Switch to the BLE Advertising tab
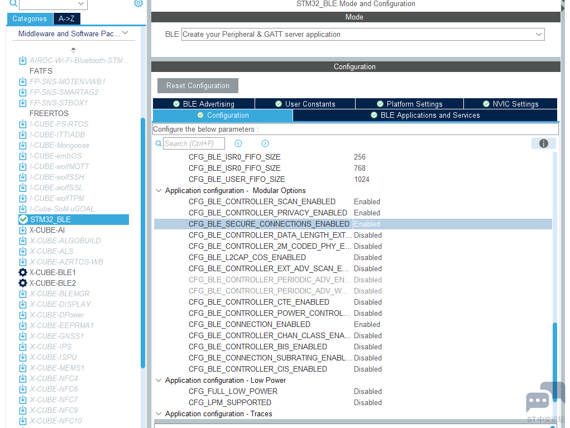This screenshot has height=428, width=570. pyautogui.click(x=204, y=104)
